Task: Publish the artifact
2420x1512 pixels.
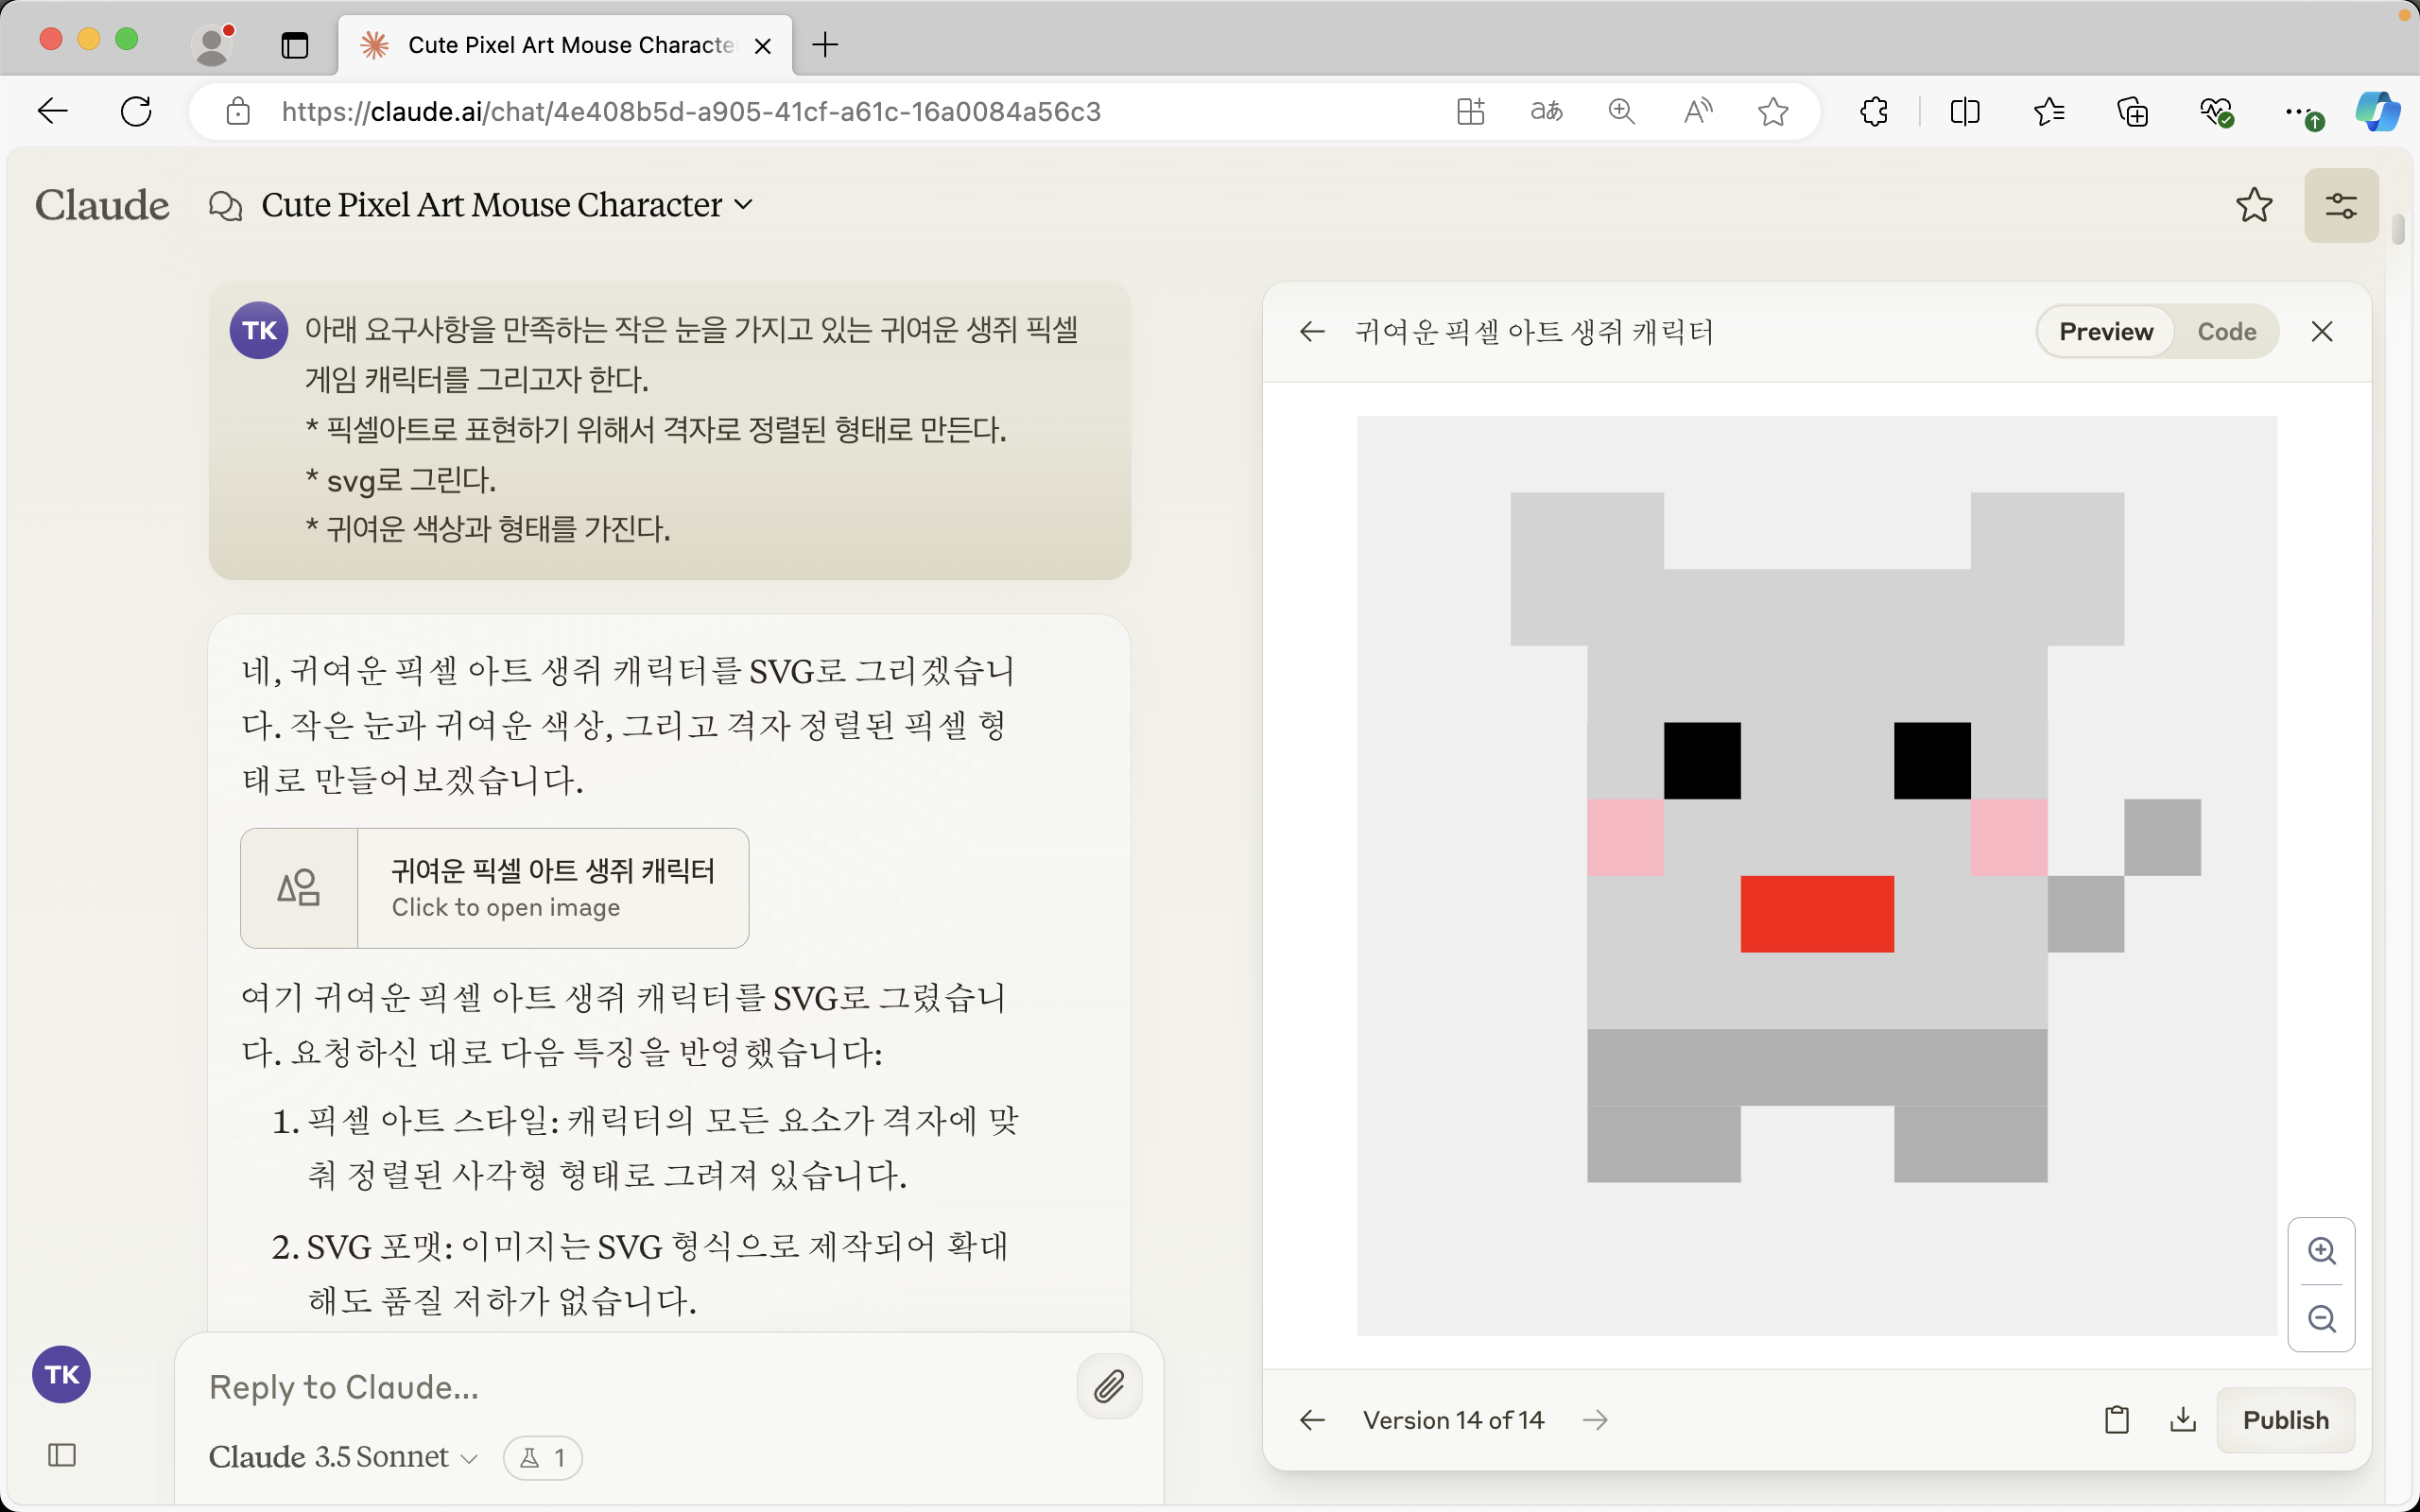Action: 2285,1420
